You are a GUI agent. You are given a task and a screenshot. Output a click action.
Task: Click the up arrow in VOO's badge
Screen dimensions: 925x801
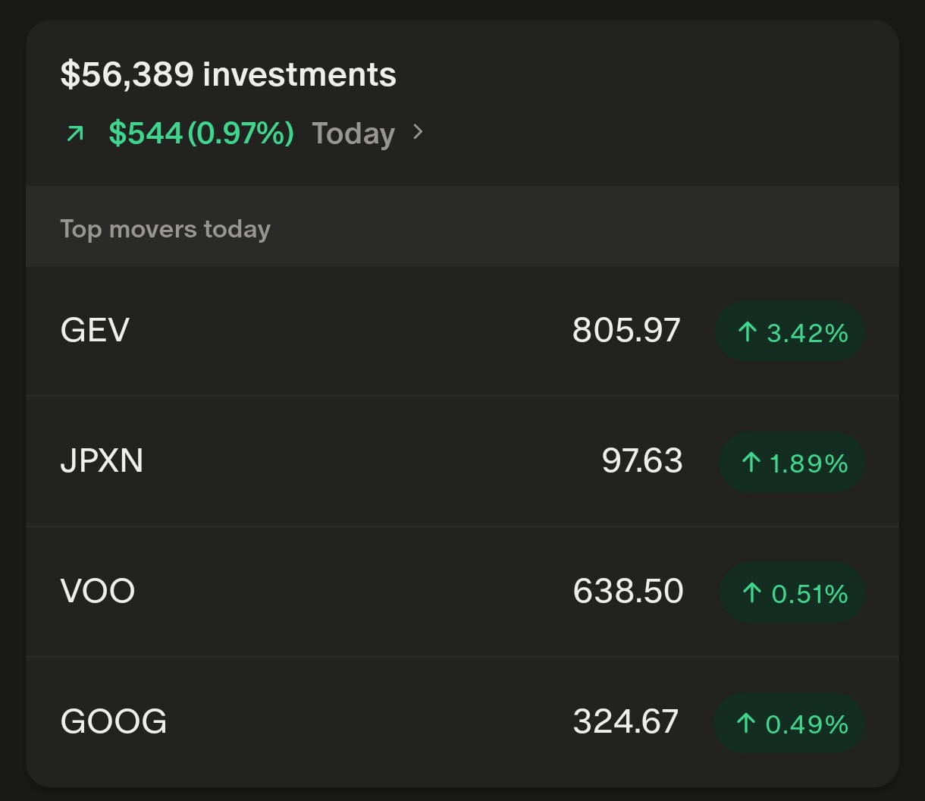[x=751, y=592]
